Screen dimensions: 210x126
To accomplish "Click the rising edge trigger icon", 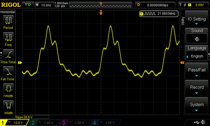I will tap(185, 5).
